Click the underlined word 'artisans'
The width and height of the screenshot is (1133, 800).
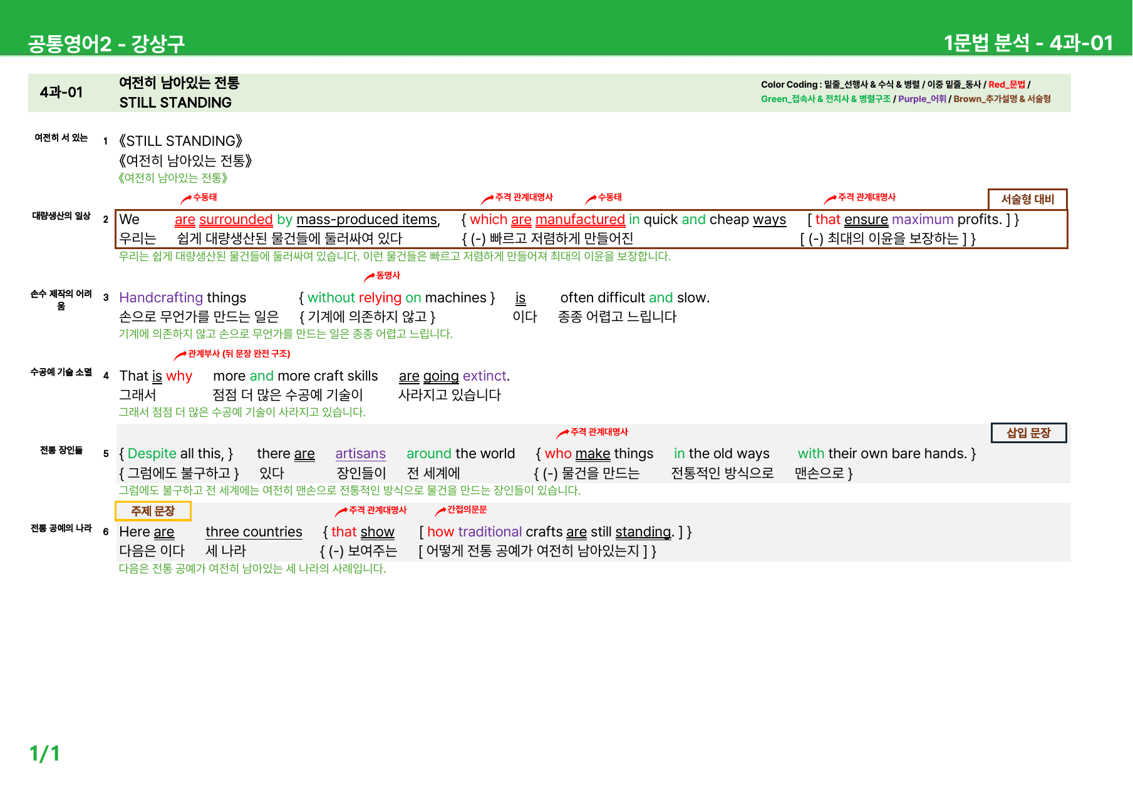point(360,454)
